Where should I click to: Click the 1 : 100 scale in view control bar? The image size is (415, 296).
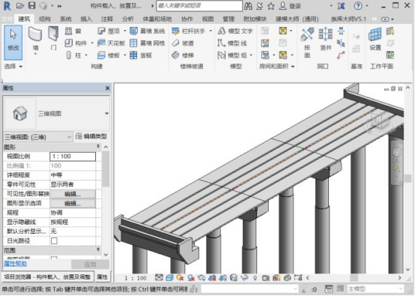click(x=136, y=278)
